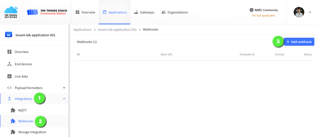
Task: Click the Webhooks (1) heading
Action: pyautogui.click(x=87, y=42)
